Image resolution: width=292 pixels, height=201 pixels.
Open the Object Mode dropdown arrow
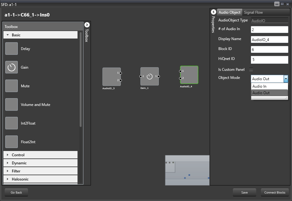point(286,79)
